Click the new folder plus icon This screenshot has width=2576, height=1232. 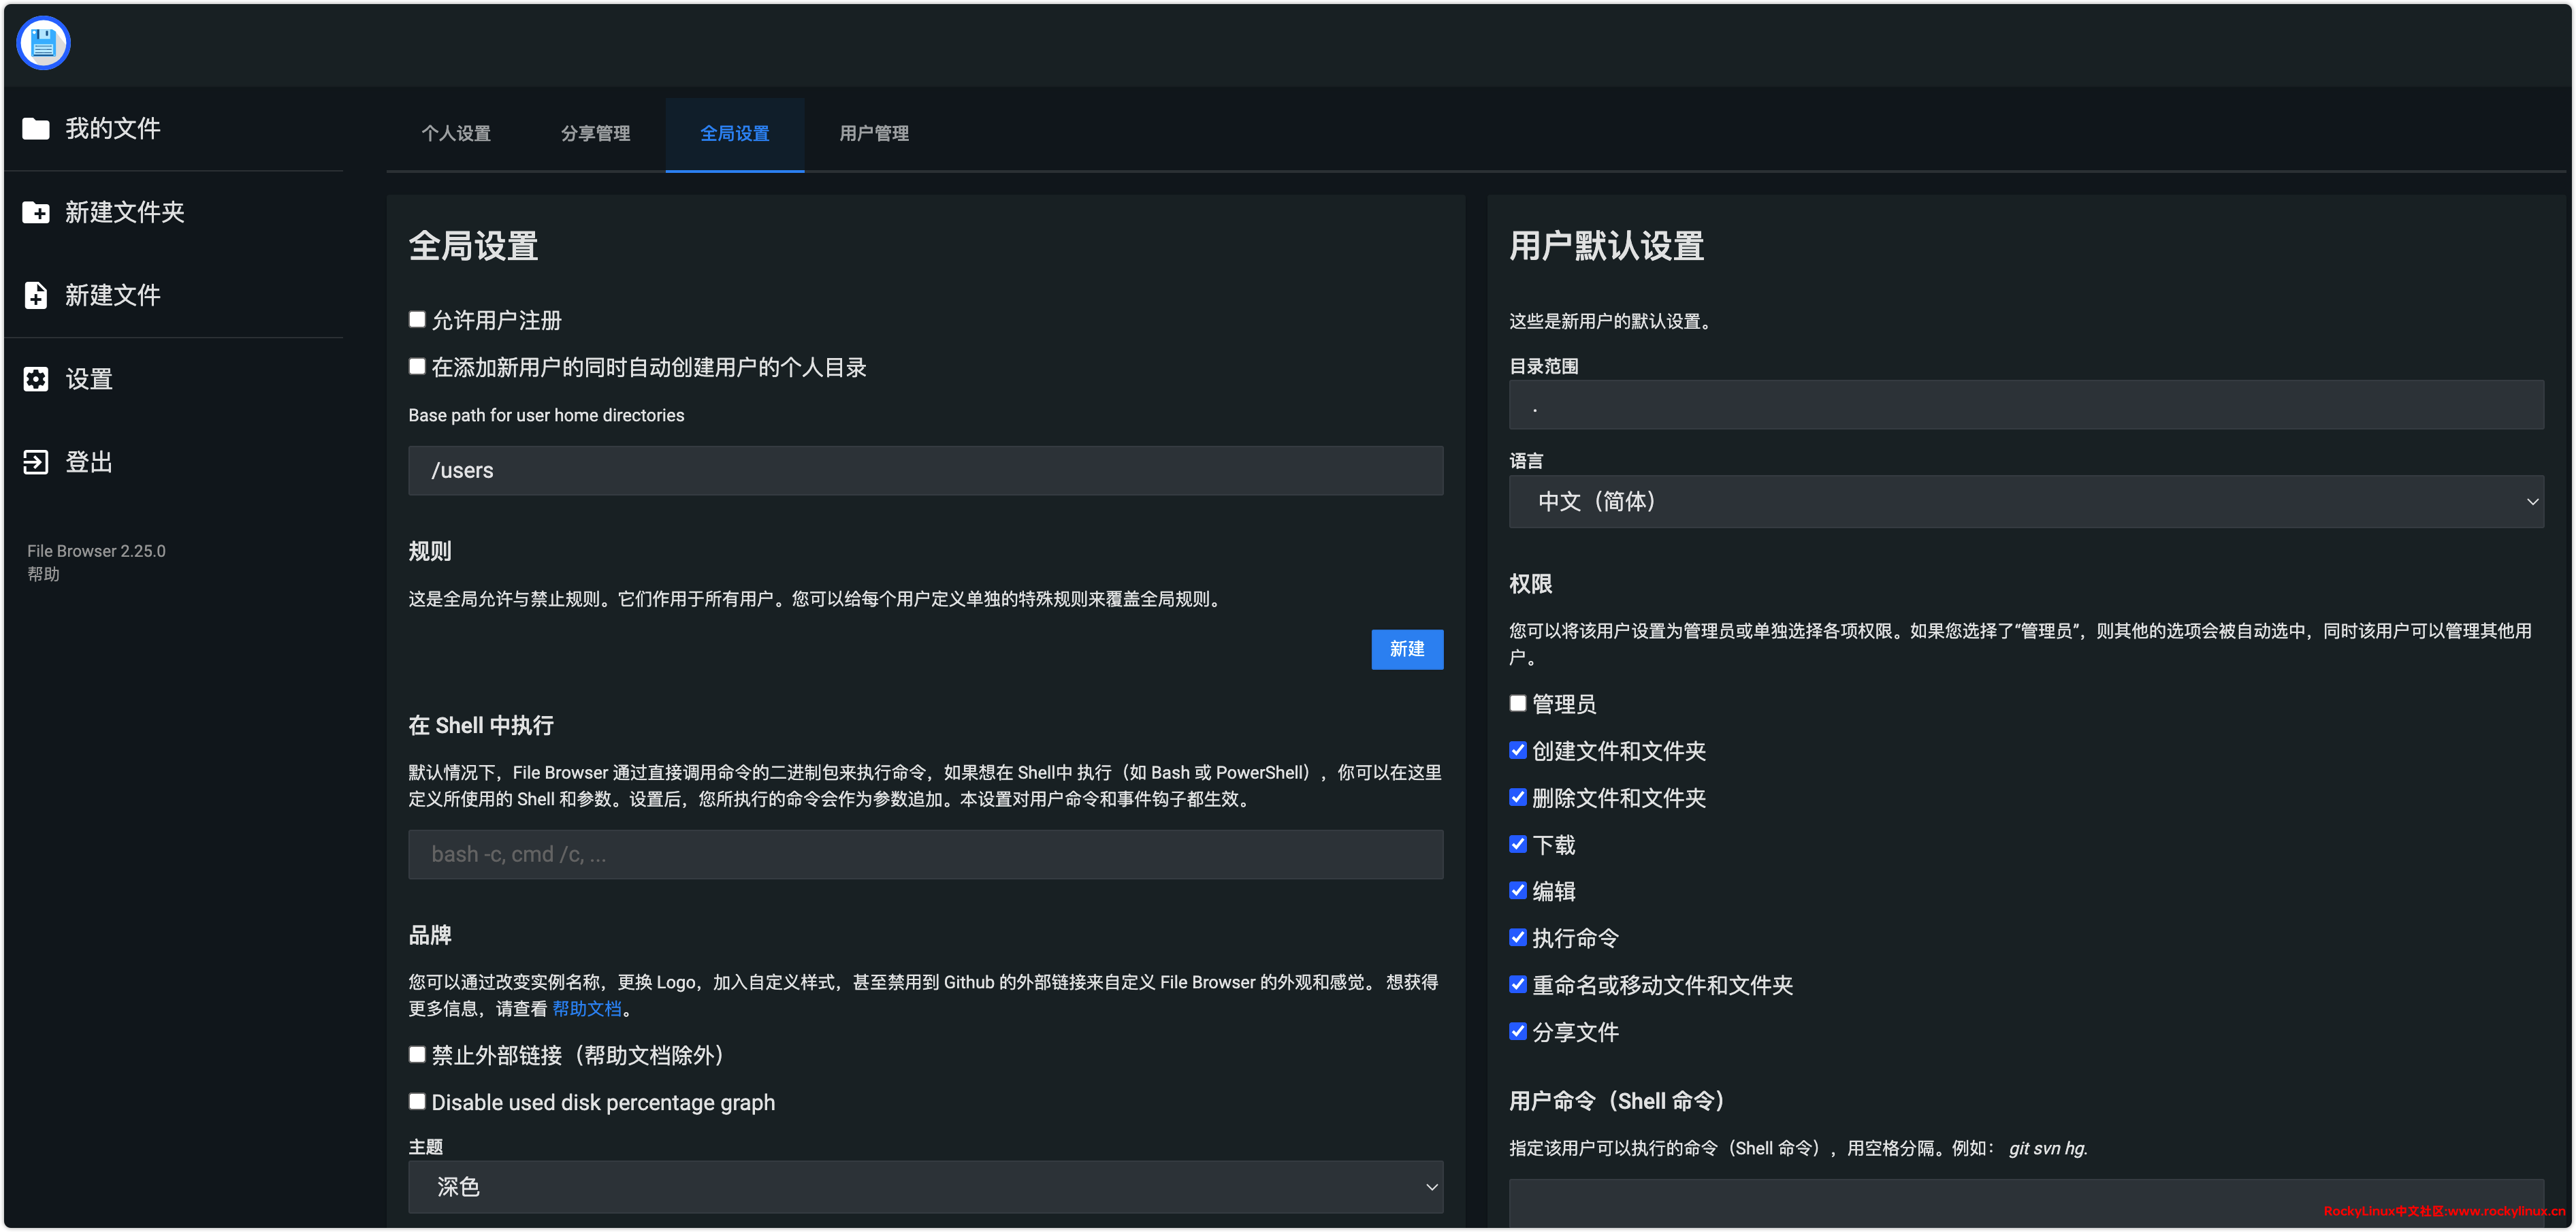(36, 212)
